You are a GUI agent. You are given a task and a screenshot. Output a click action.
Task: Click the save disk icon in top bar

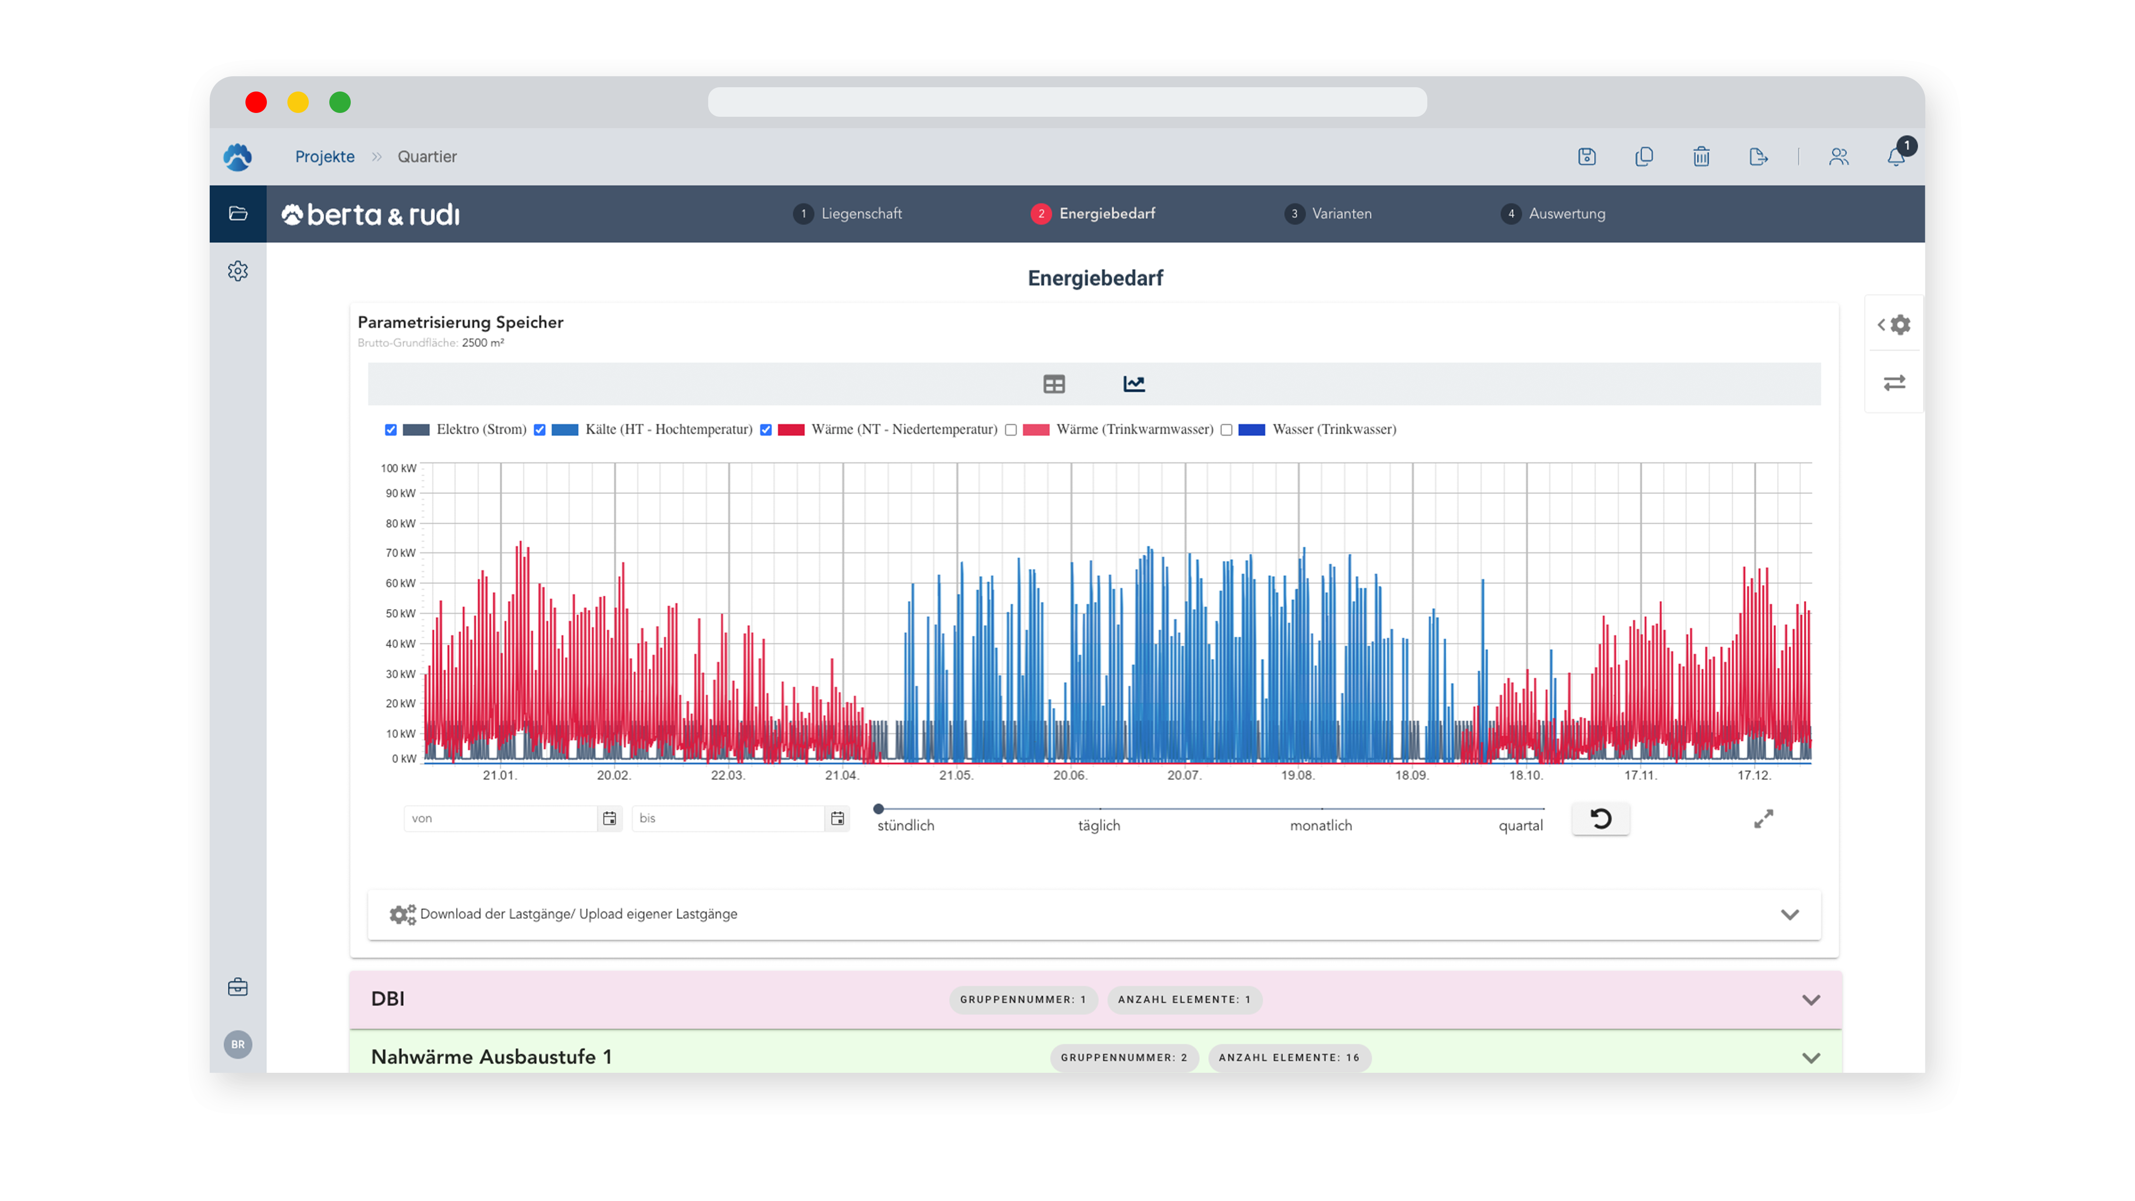pos(1586,157)
